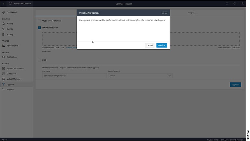250x141 pixels.
Task: Open the Alarms page
Action: point(10,23)
